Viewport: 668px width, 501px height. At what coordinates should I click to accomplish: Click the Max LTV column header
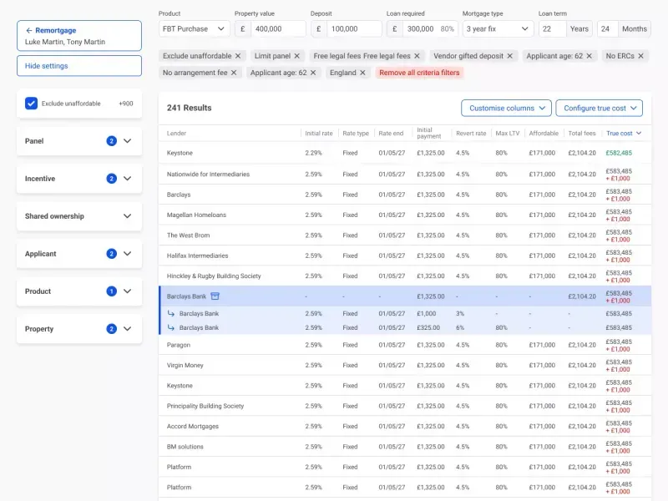508,133
